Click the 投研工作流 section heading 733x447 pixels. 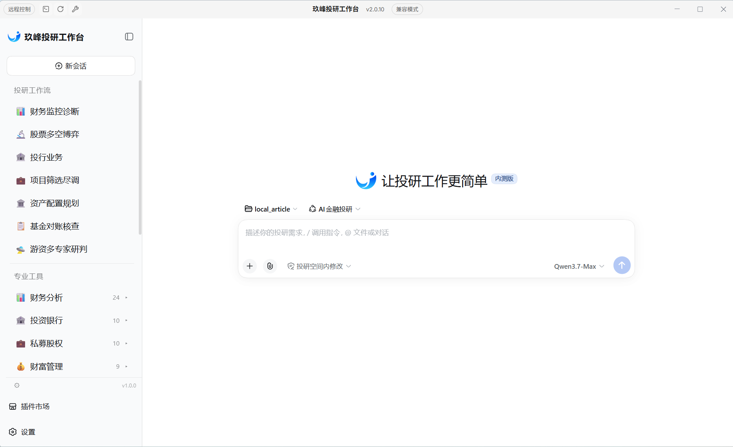coord(32,90)
